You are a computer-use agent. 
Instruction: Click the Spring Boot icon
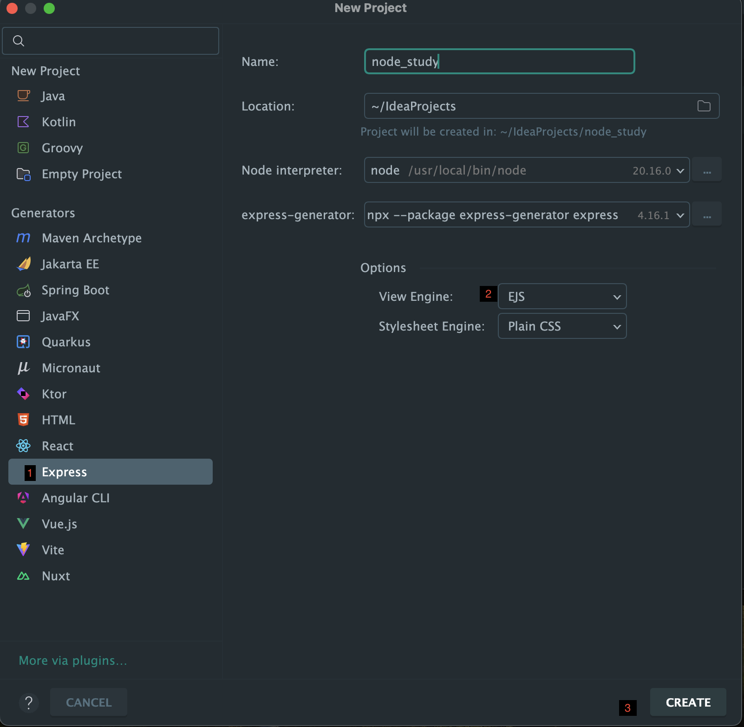click(23, 290)
